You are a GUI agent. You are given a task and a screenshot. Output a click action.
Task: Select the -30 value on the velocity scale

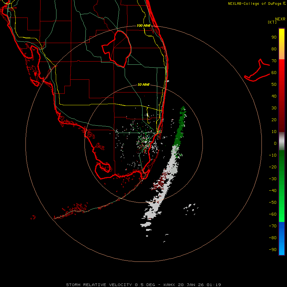273,179
